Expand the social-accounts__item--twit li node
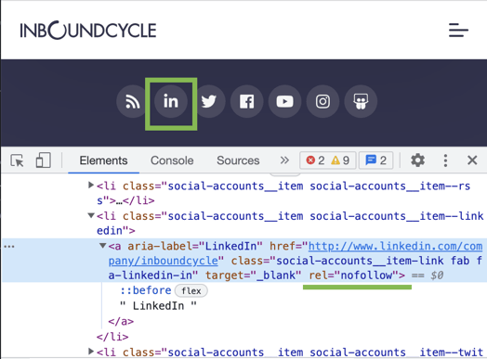 pos(91,352)
